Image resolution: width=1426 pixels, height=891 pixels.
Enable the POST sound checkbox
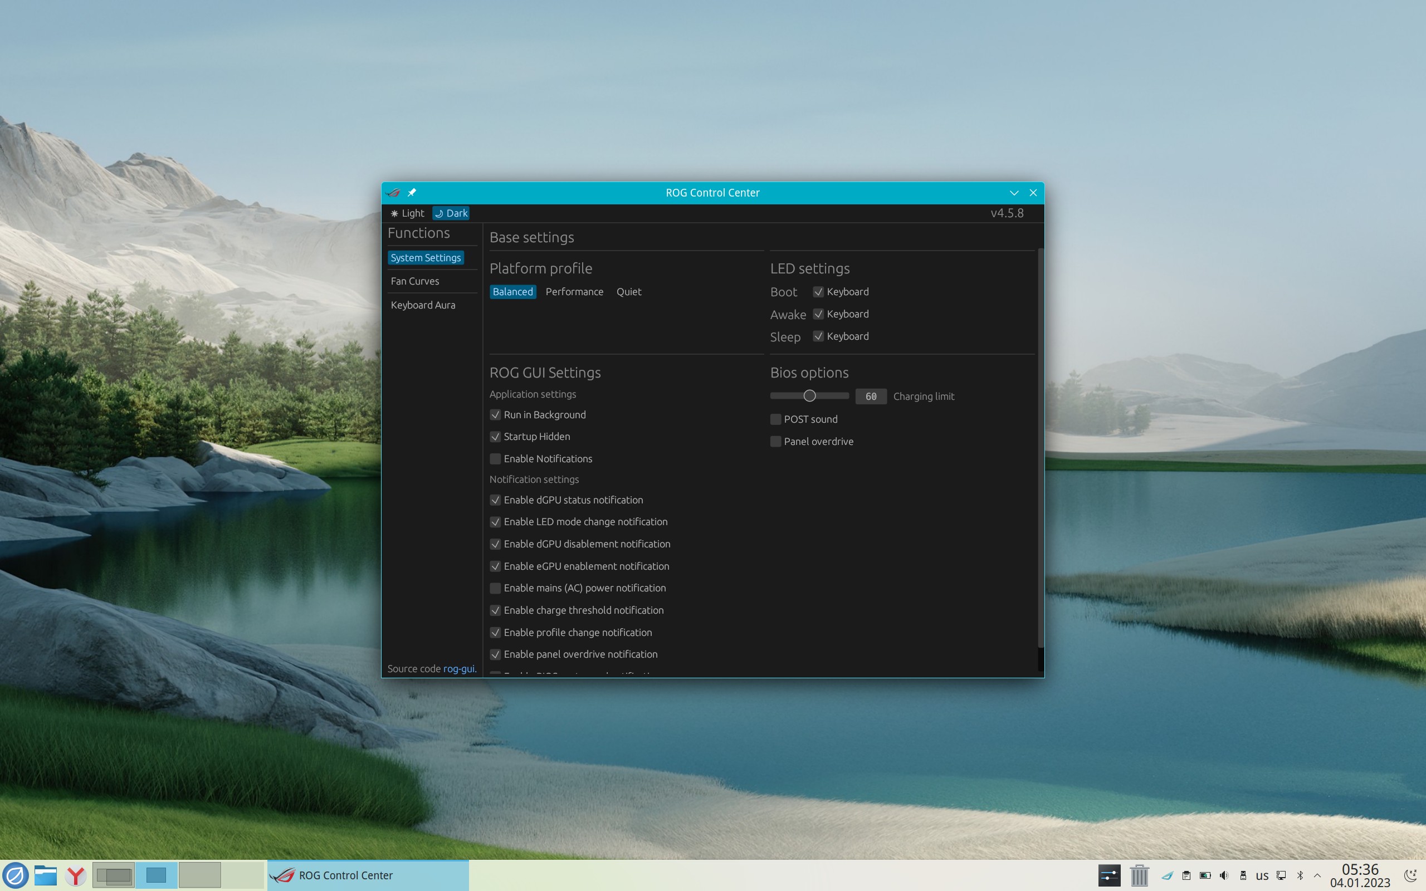[x=775, y=419]
